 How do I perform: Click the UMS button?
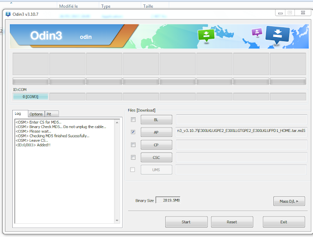tap(156, 170)
